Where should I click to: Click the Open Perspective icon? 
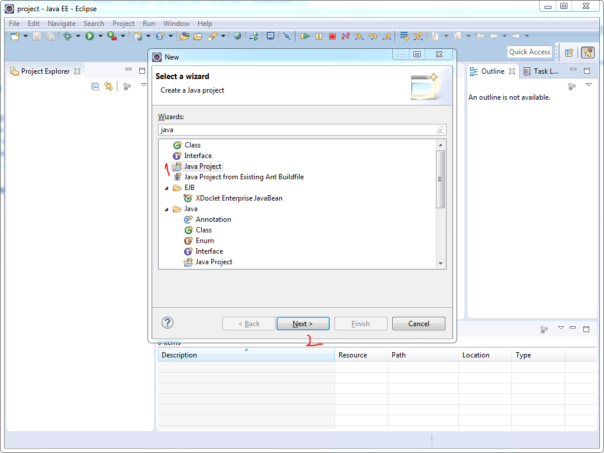pyautogui.click(x=569, y=52)
